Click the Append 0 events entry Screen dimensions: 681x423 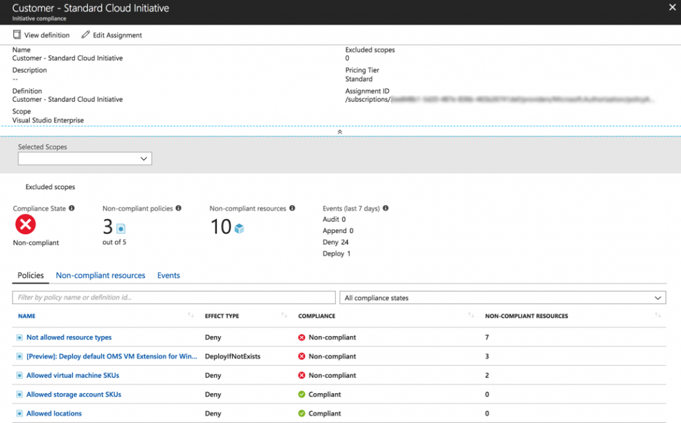click(x=338, y=231)
